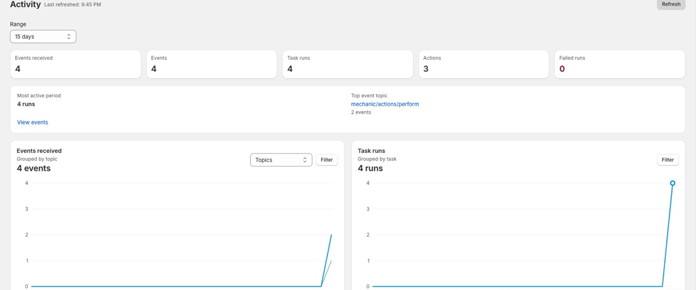Click the '2 events' text under top topic
This screenshot has height=290, width=696.
tap(361, 112)
